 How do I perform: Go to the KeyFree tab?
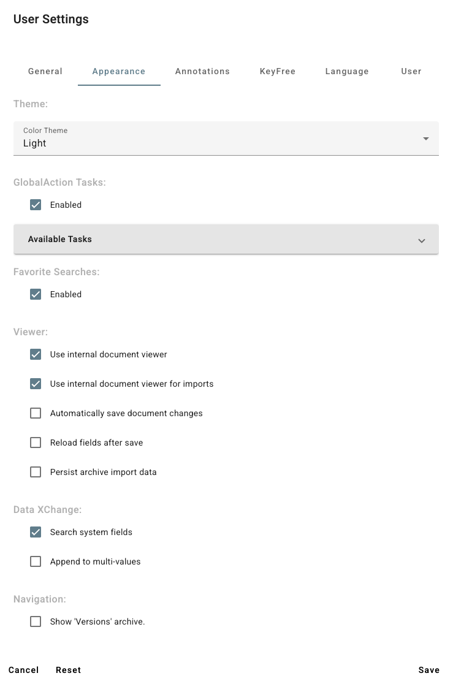[x=278, y=71]
